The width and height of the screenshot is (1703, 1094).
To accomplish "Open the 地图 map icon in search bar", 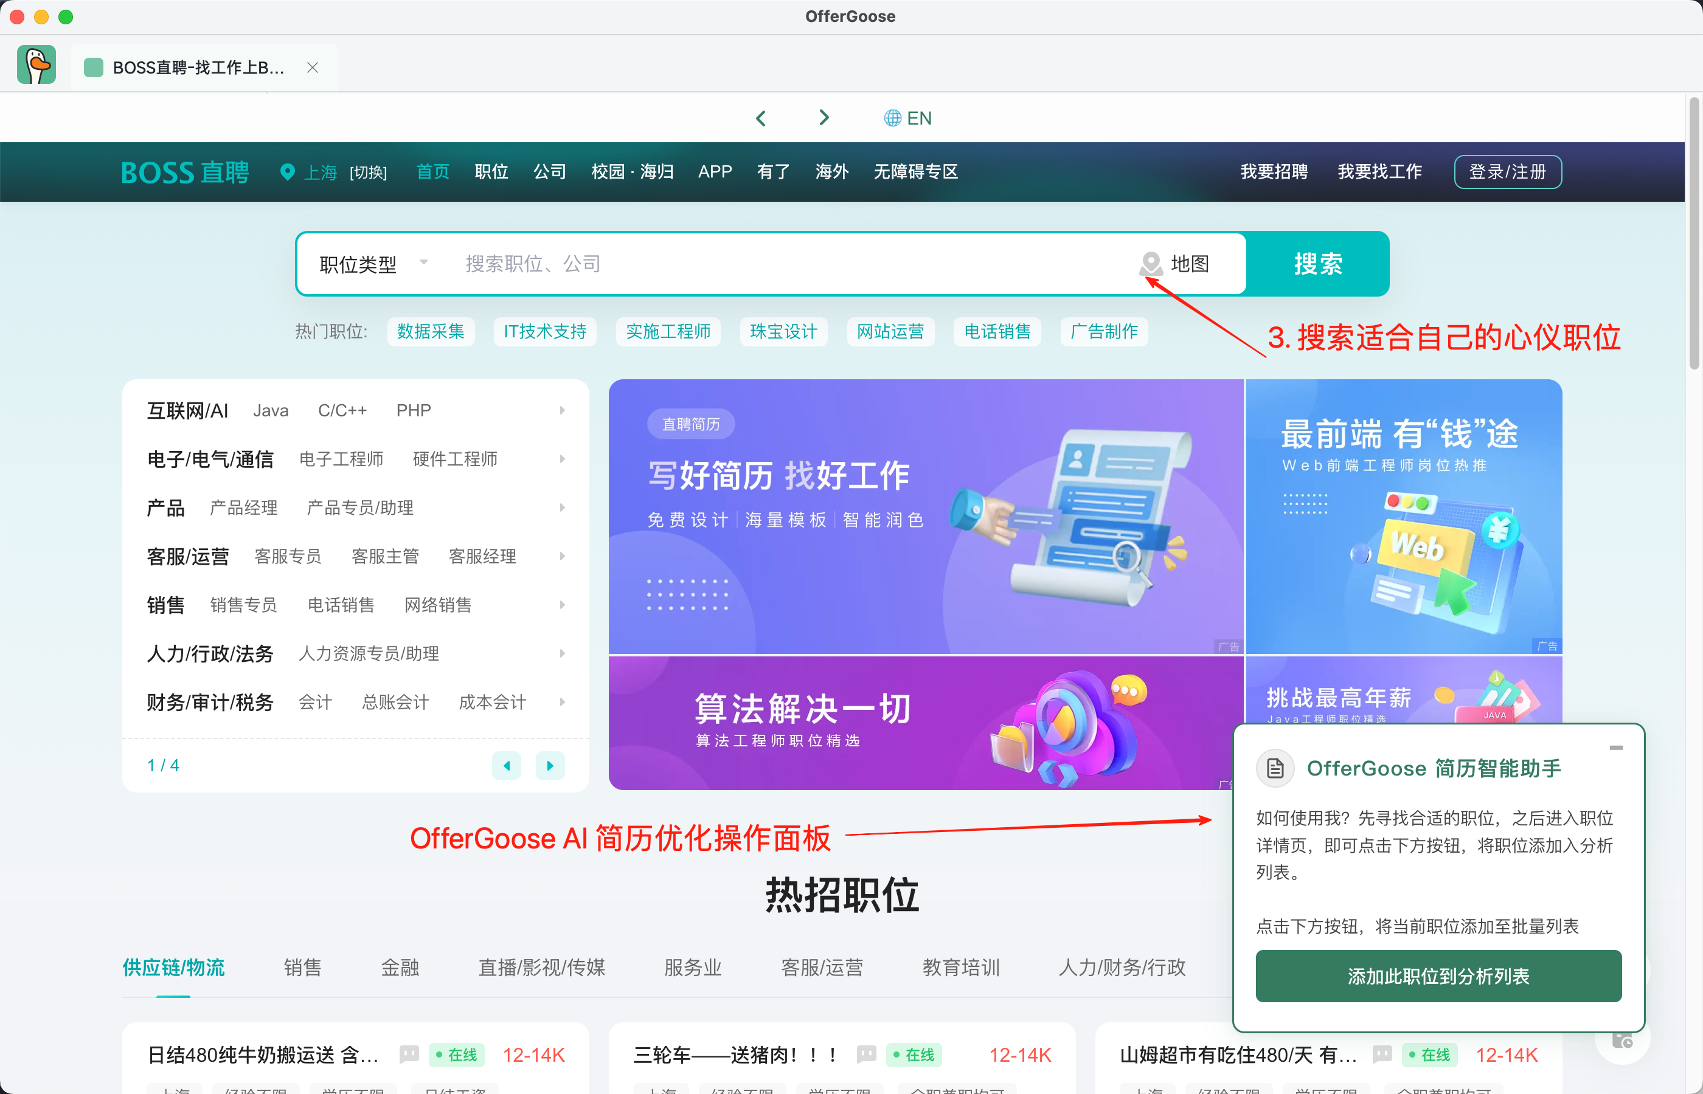I will click(x=1151, y=264).
